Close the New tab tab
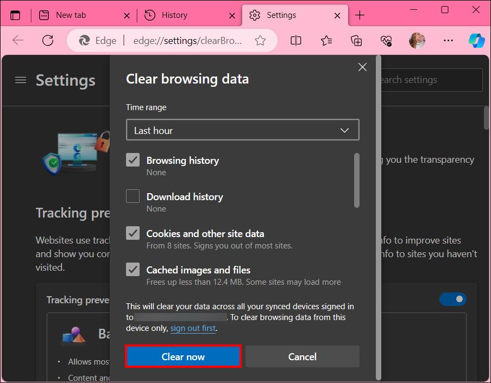The image size is (491, 383). click(x=127, y=16)
